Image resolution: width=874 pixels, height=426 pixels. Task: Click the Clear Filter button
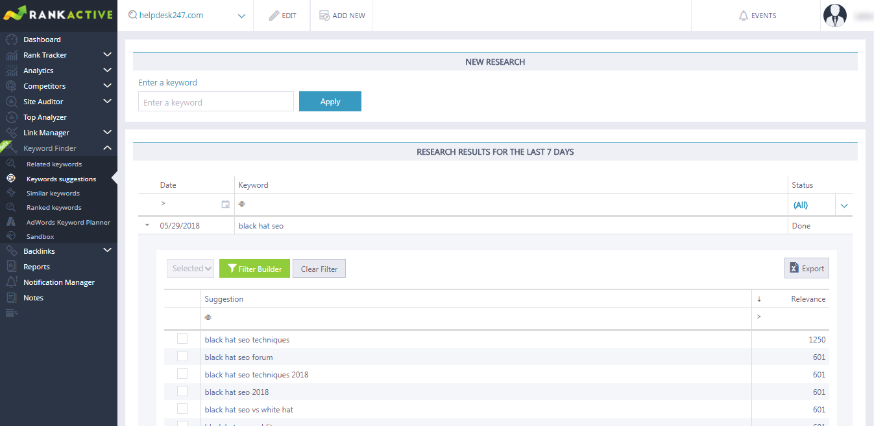[x=319, y=269]
